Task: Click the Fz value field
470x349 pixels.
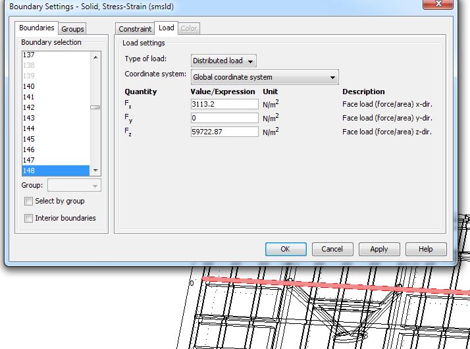Action: 224,132
